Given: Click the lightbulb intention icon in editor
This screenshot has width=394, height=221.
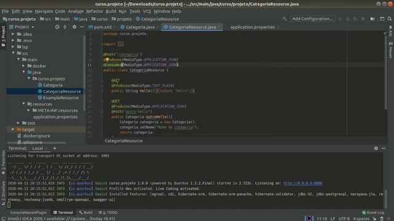Looking at the screenshot, I should pos(107,60).
